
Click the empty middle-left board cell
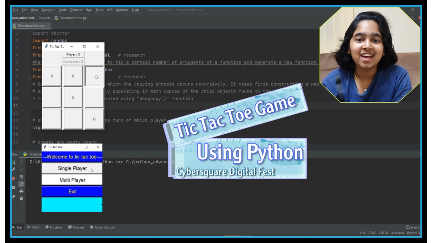52,98
